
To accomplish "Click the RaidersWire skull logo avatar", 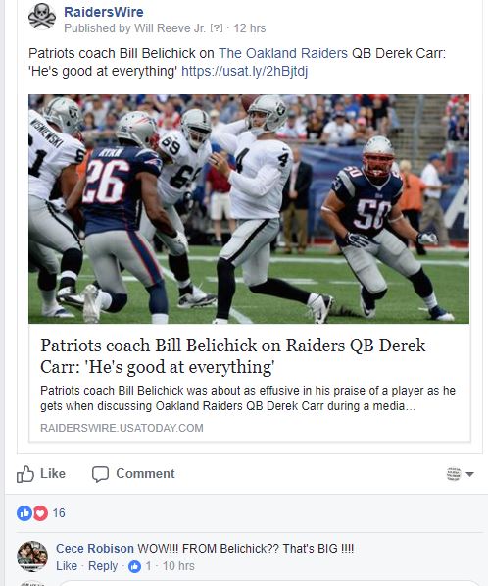I will pos(42,18).
